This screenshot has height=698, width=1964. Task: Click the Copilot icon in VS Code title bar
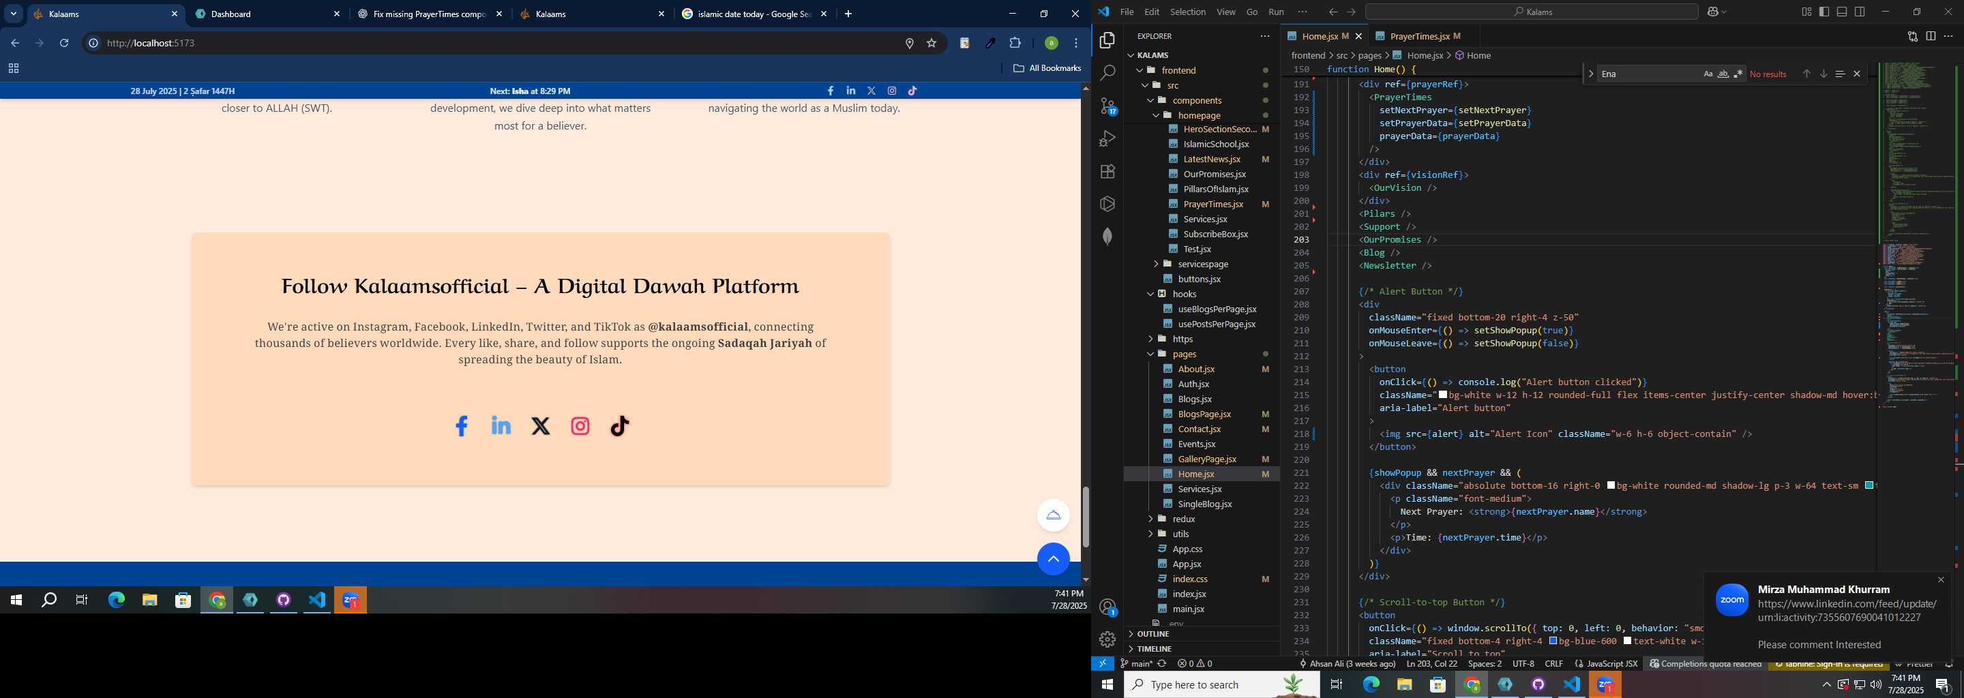pos(1713,12)
